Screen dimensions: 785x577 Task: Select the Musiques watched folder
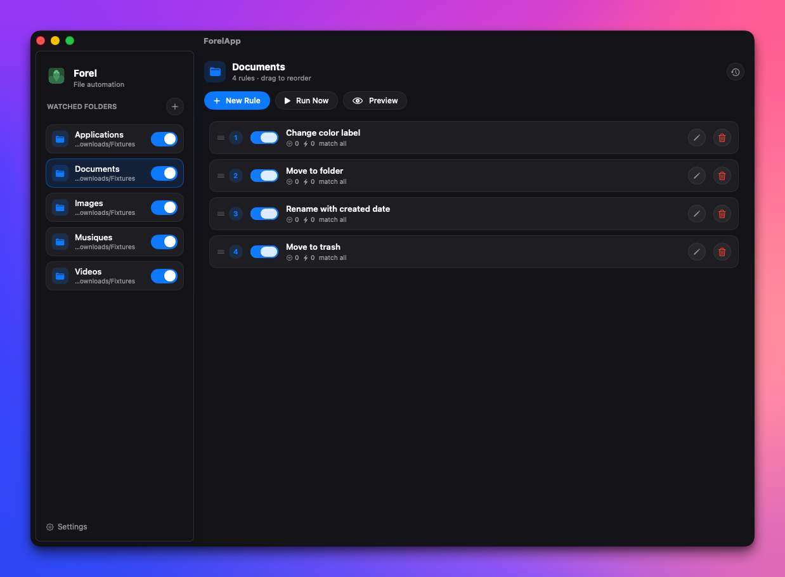[115, 242]
